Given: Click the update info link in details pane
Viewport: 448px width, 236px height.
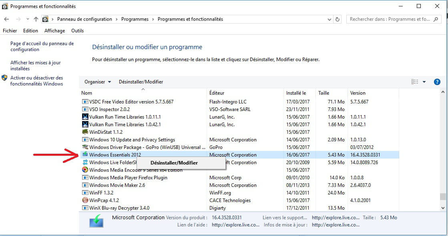Looking at the screenshot, I should (336, 225).
